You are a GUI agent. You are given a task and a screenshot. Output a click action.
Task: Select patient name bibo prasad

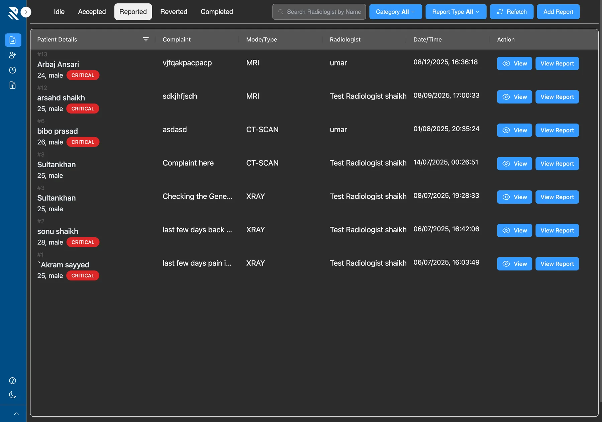pos(58,131)
